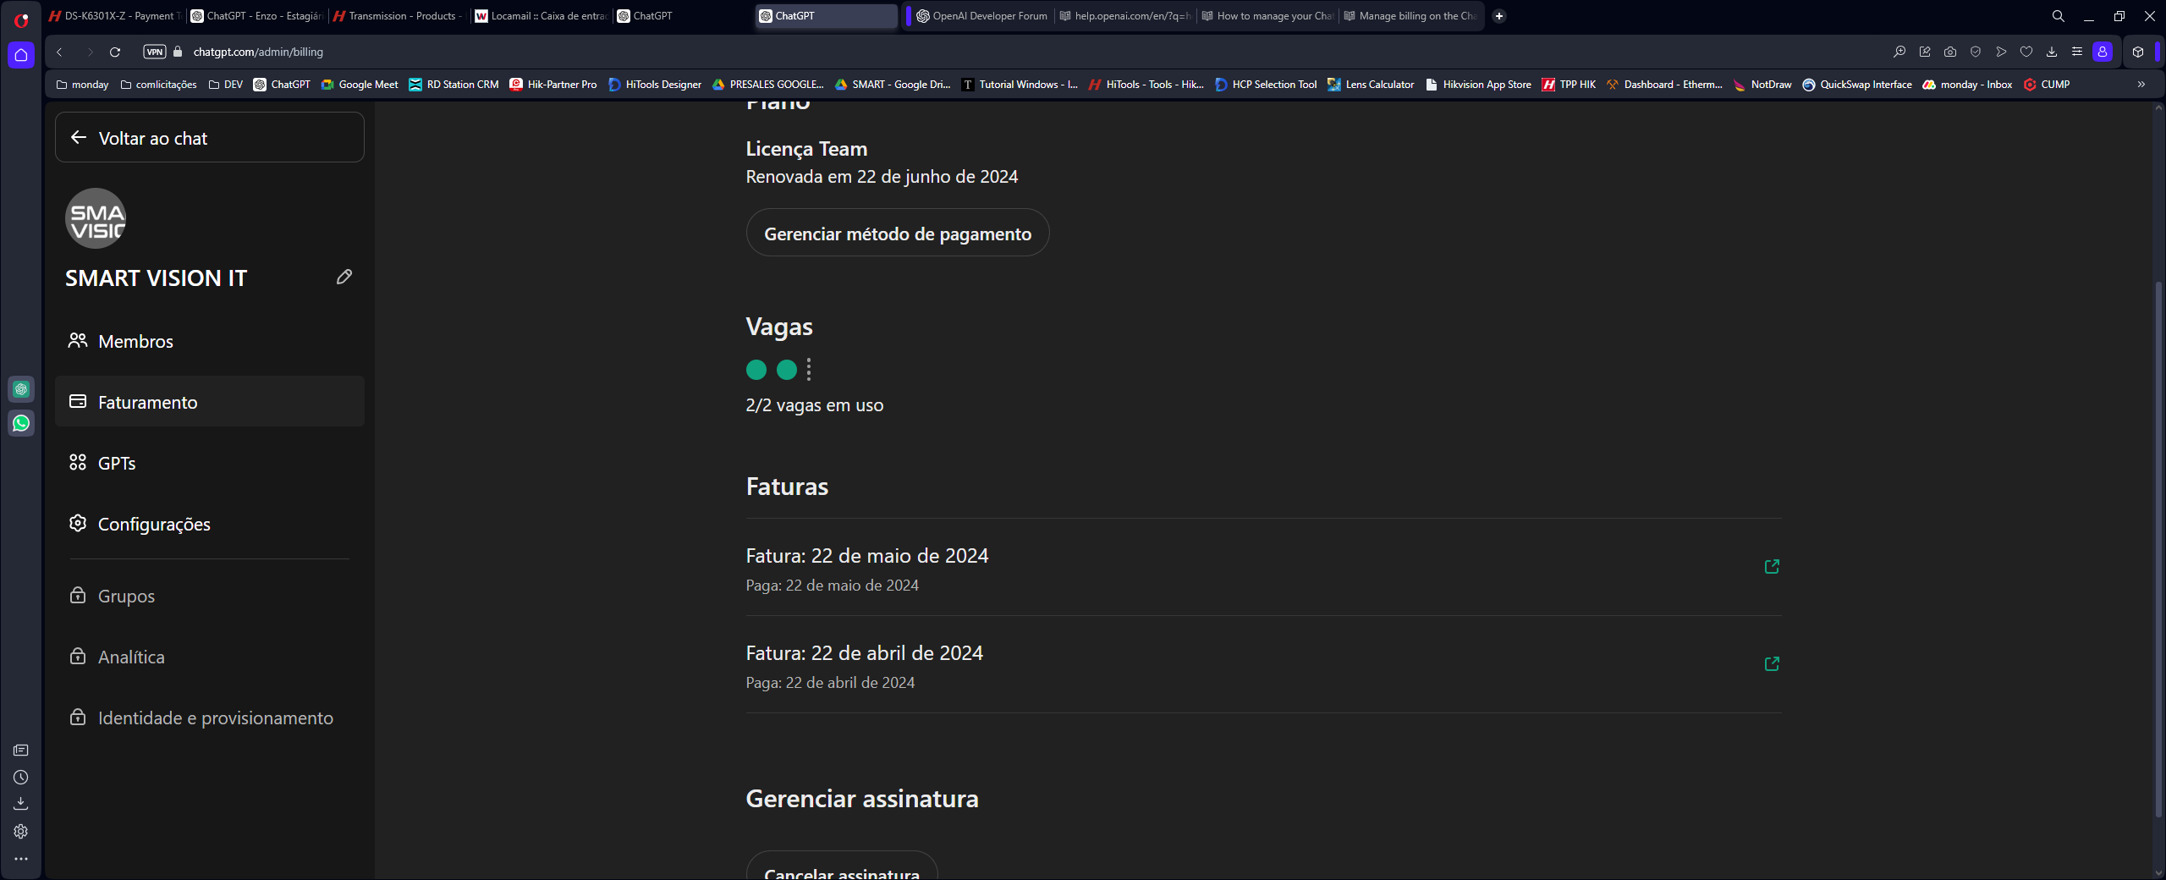Expand the hidden bookmarks overflow chevron
Screen dimensions: 2166x880
pyautogui.click(x=2141, y=85)
